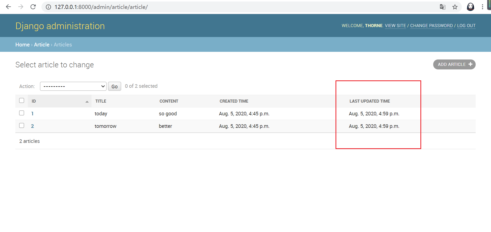Check the box for article 2
This screenshot has height=232, width=491.
coord(22,126)
